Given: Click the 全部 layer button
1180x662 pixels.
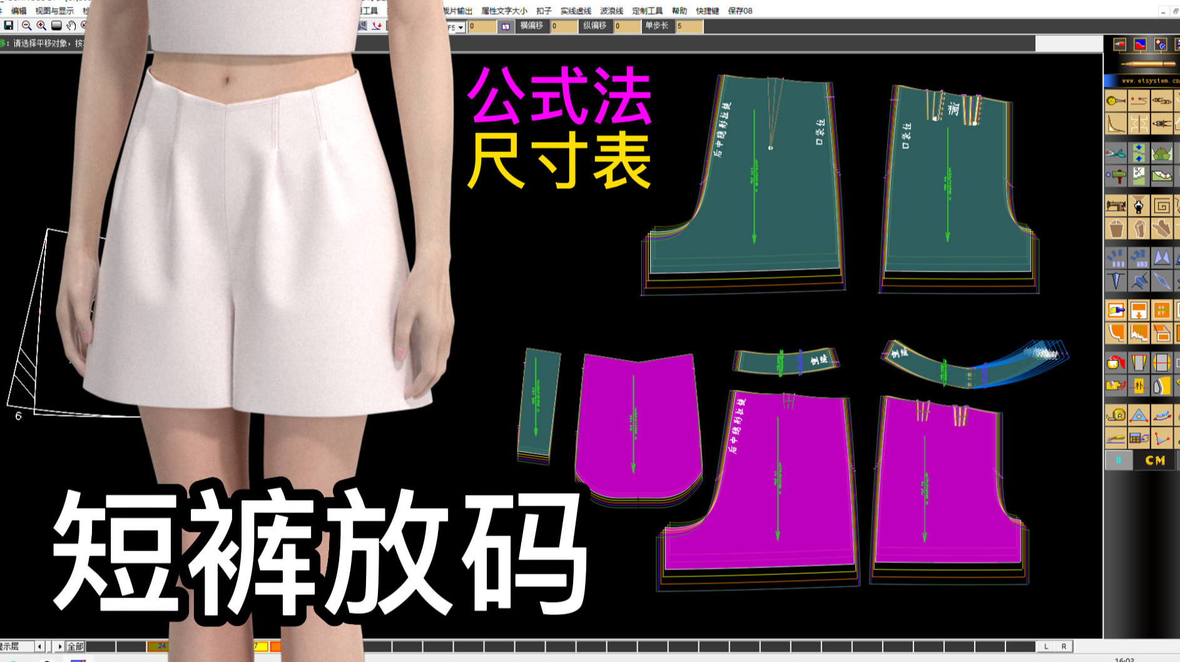Looking at the screenshot, I should tap(75, 646).
